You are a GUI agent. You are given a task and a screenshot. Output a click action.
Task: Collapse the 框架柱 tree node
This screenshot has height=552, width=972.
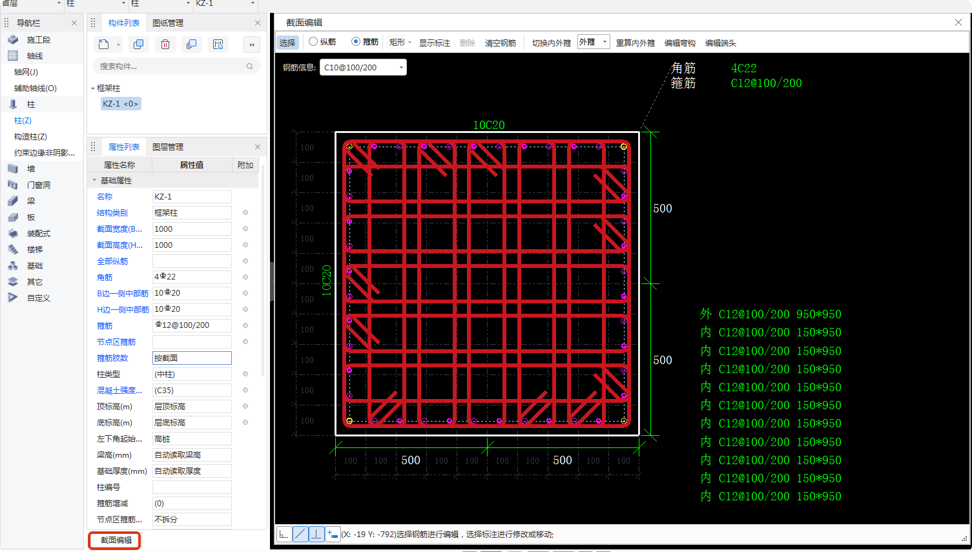93,88
